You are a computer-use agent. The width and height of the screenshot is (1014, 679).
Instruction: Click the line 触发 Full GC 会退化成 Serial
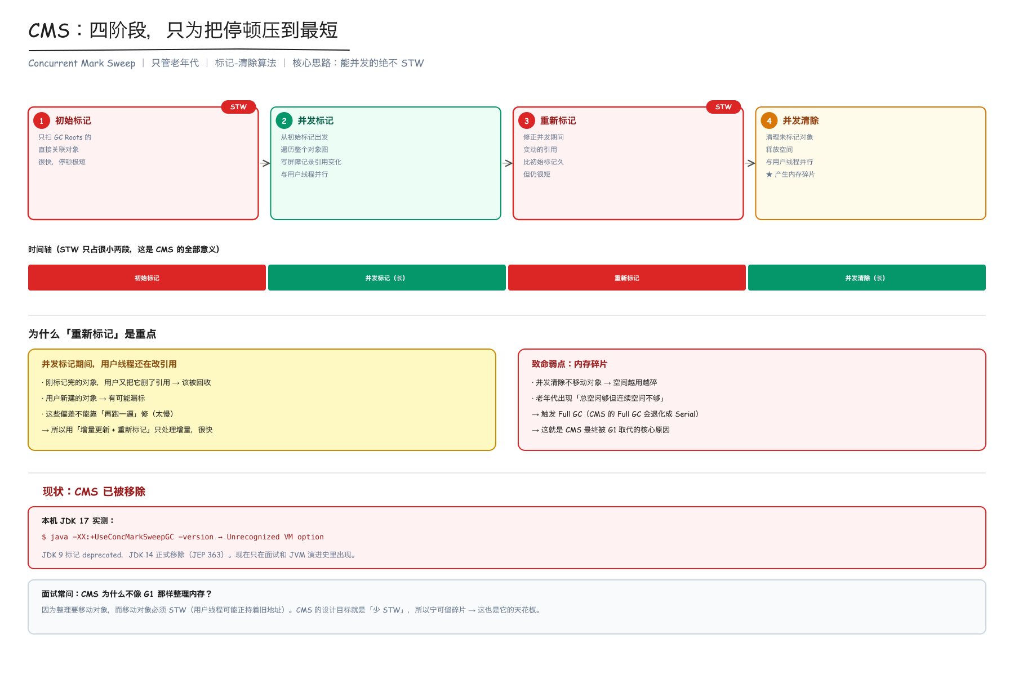click(x=615, y=414)
